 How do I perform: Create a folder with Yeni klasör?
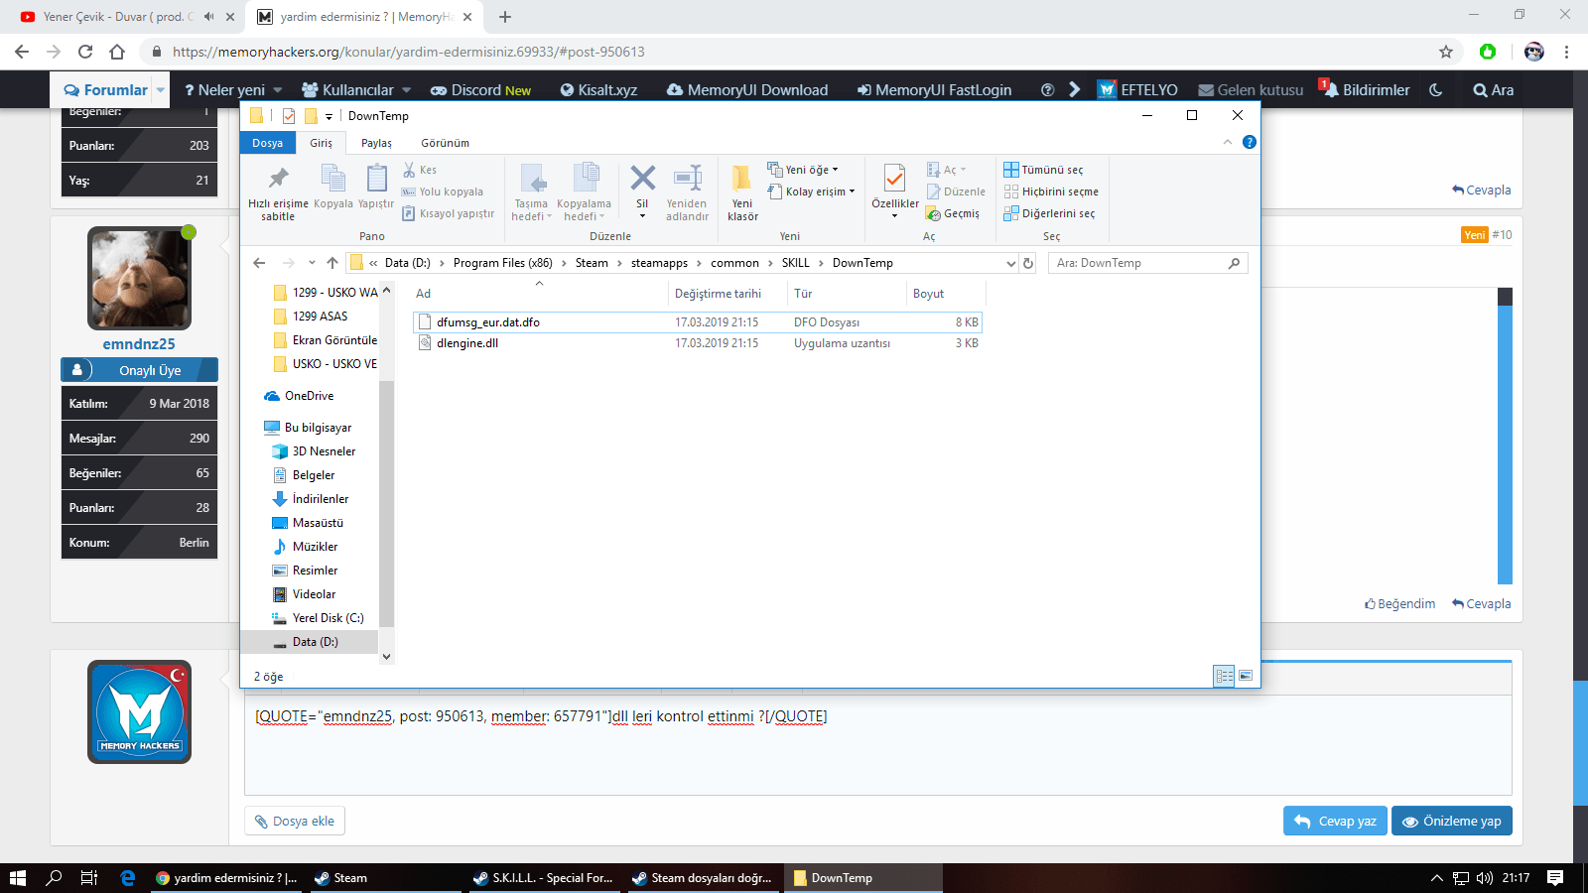click(742, 192)
